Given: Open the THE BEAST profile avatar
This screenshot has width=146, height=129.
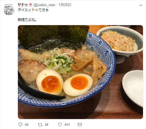Looking at the screenshot, I should 9,9.
